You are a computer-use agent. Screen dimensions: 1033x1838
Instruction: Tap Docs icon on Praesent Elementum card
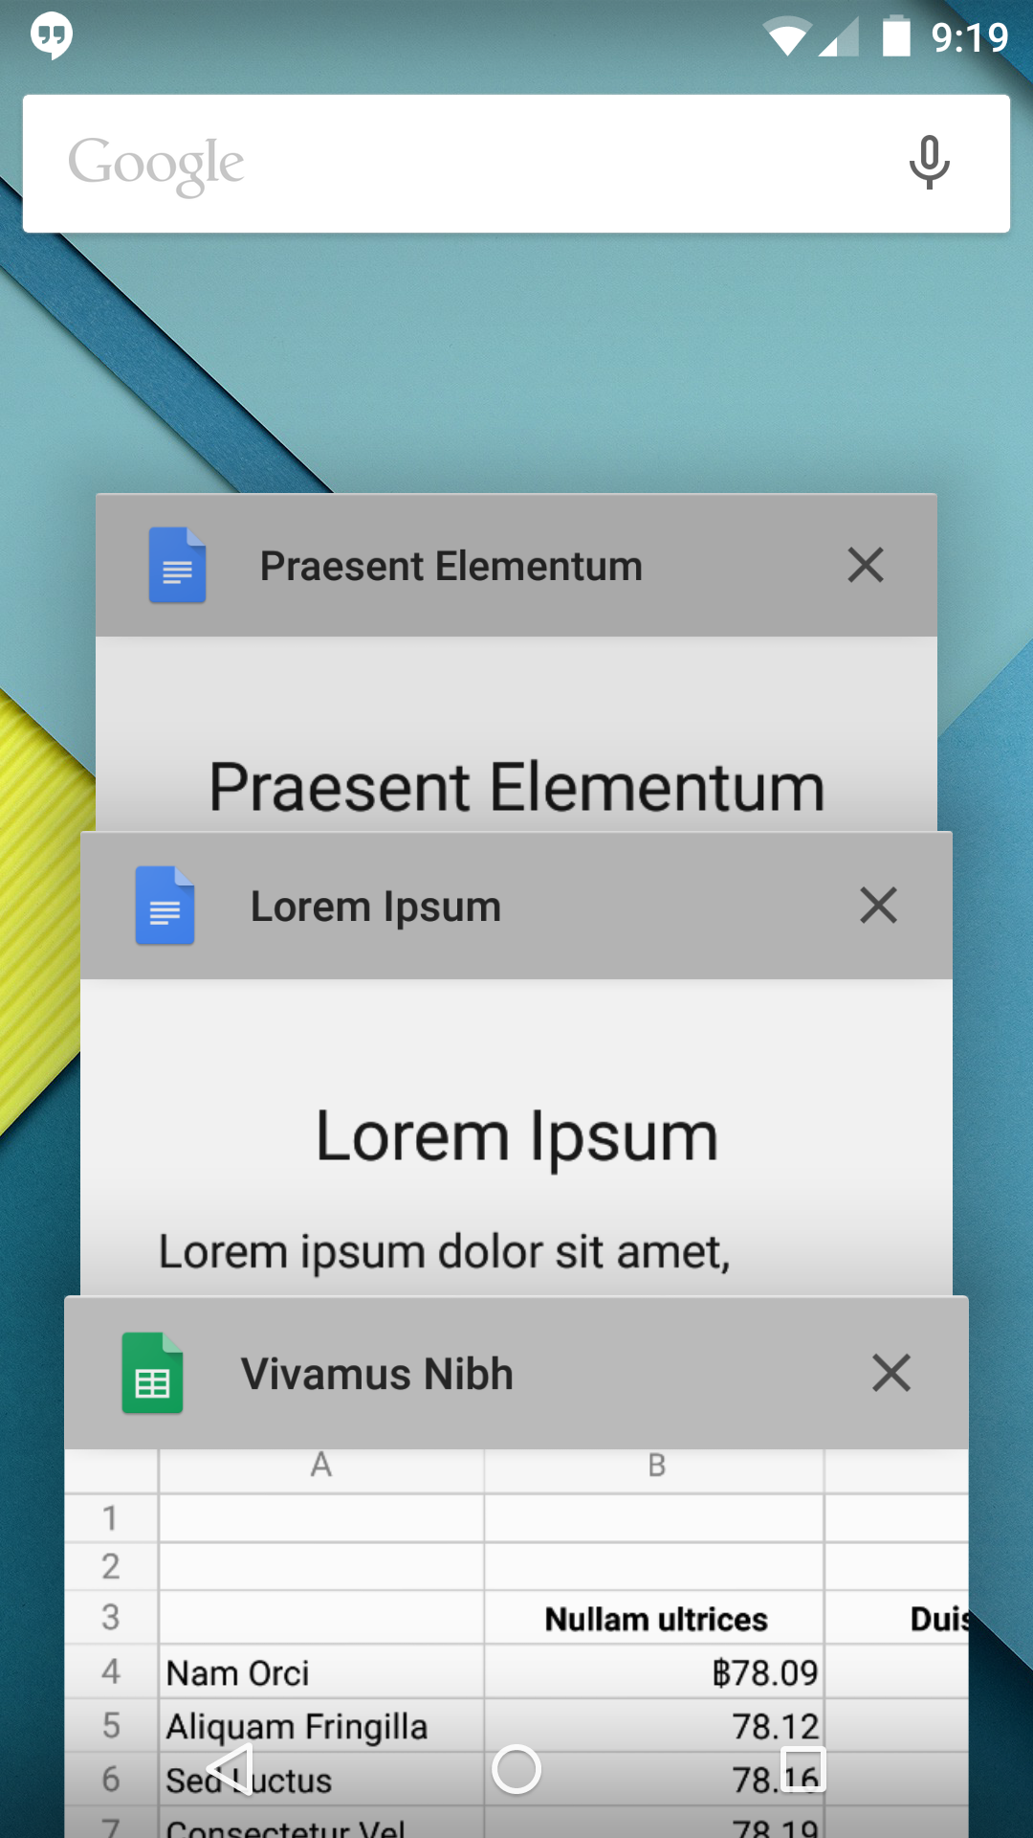(177, 565)
